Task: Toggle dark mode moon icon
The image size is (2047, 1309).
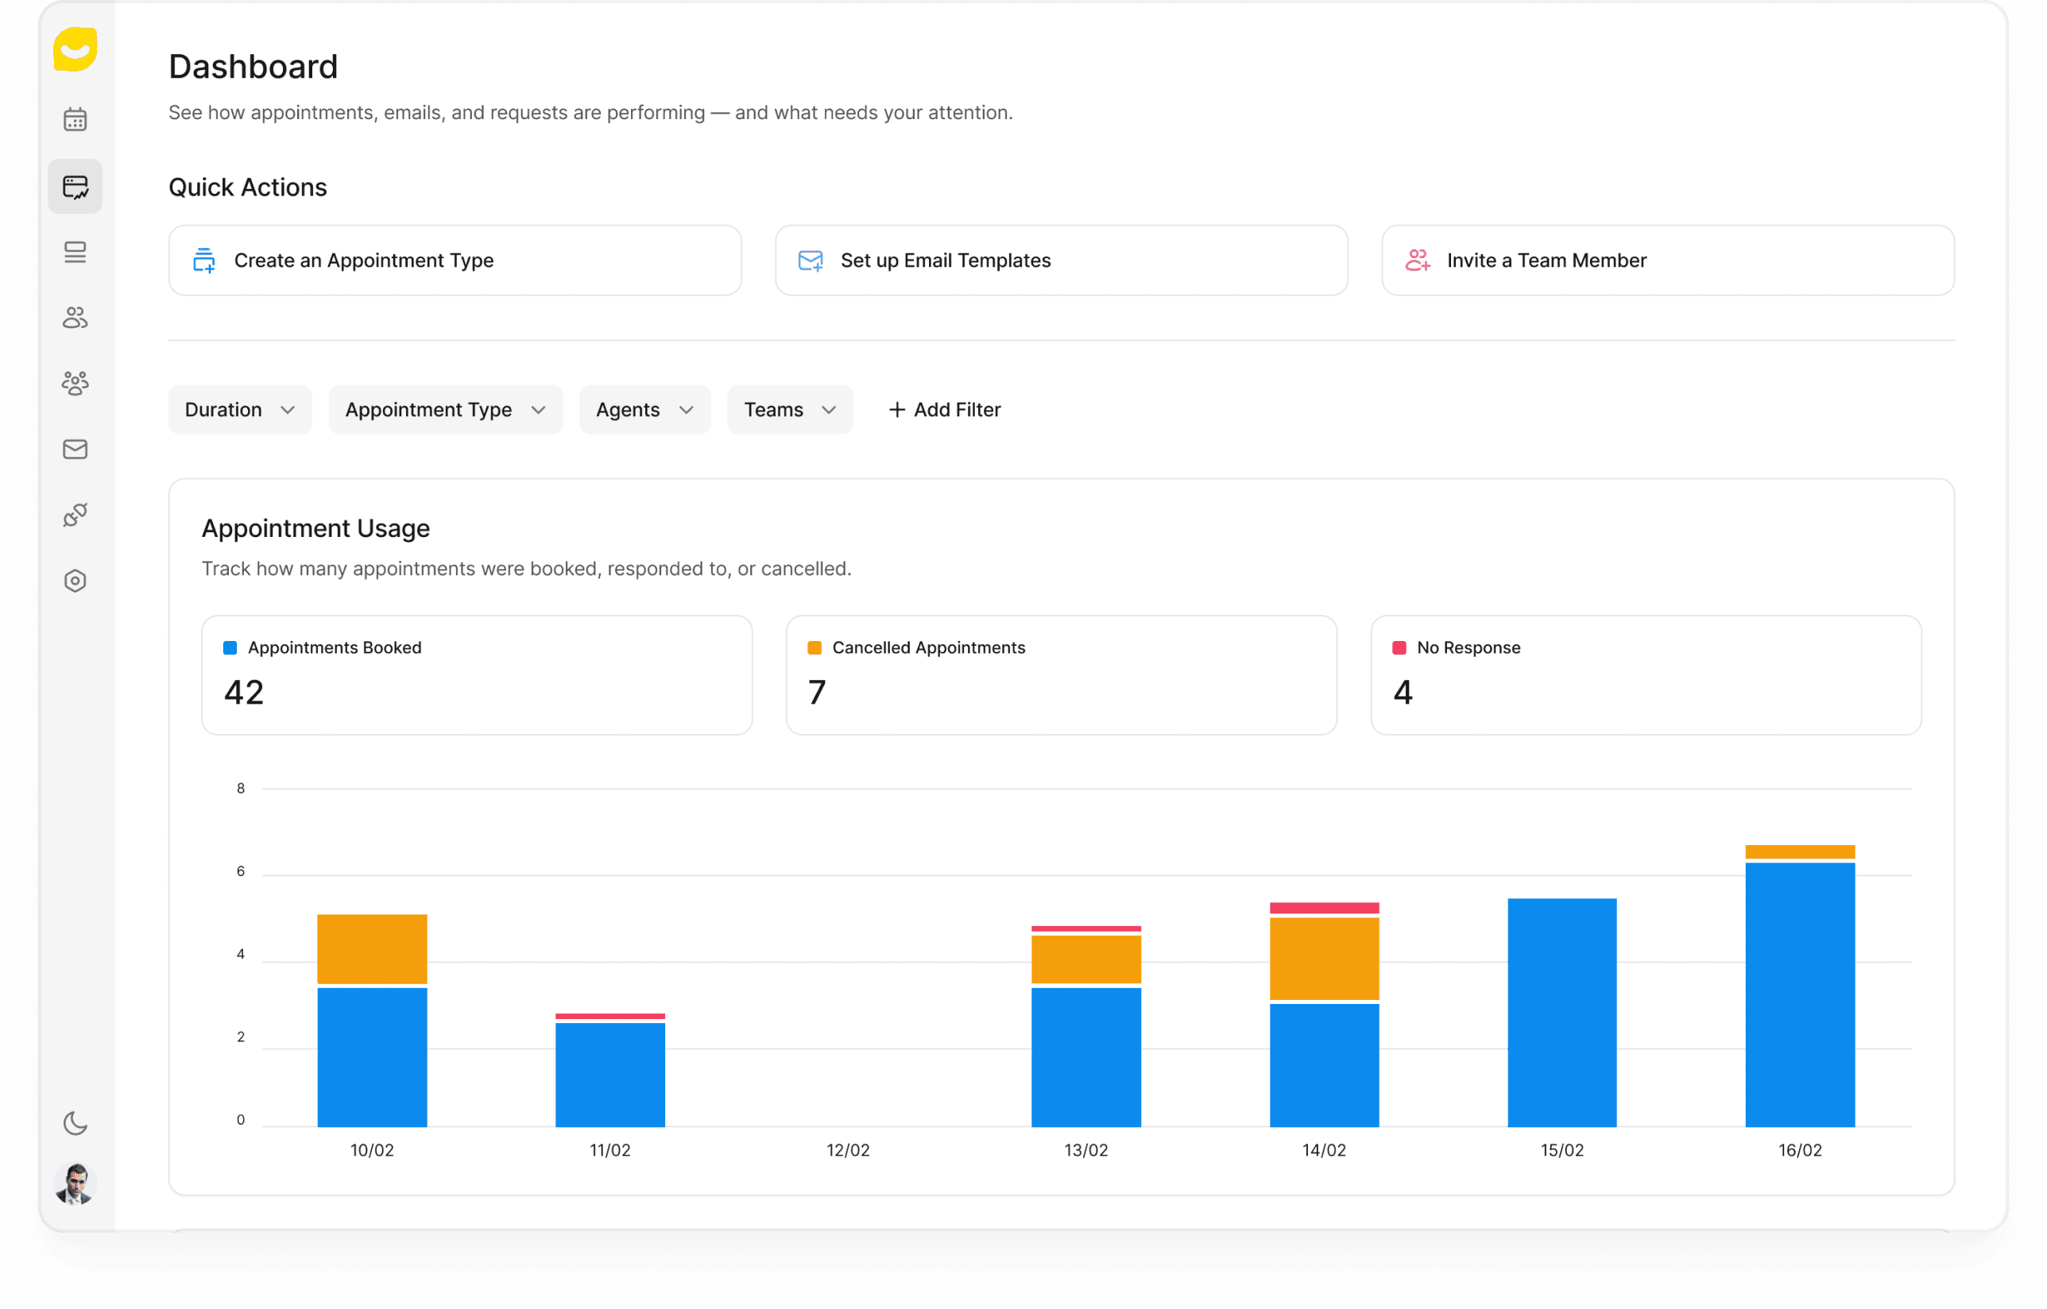Action: click(75, 1123)
